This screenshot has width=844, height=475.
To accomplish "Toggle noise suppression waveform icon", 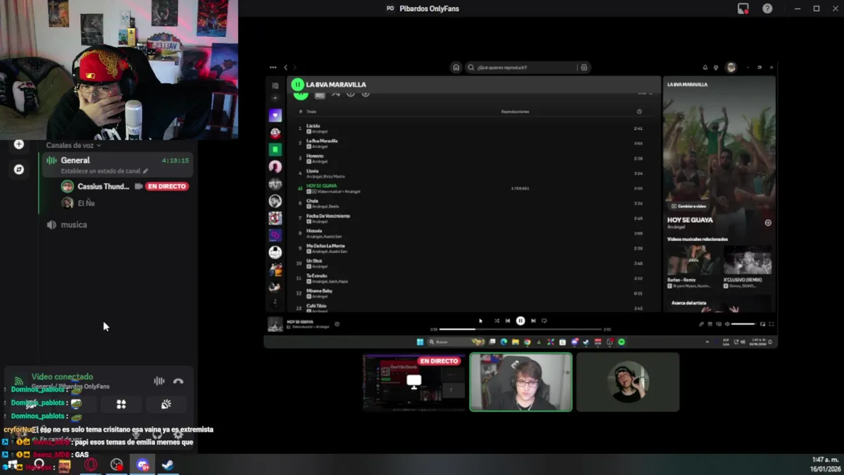I will tap(159, 381).
